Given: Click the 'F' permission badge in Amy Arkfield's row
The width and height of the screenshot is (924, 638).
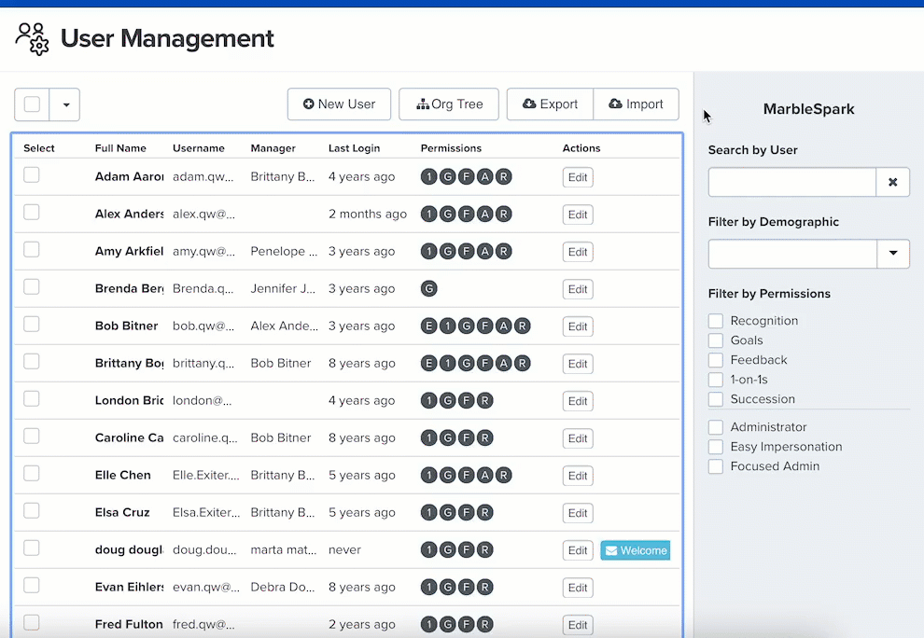Looking at the screenshot, I should point(466,252).
